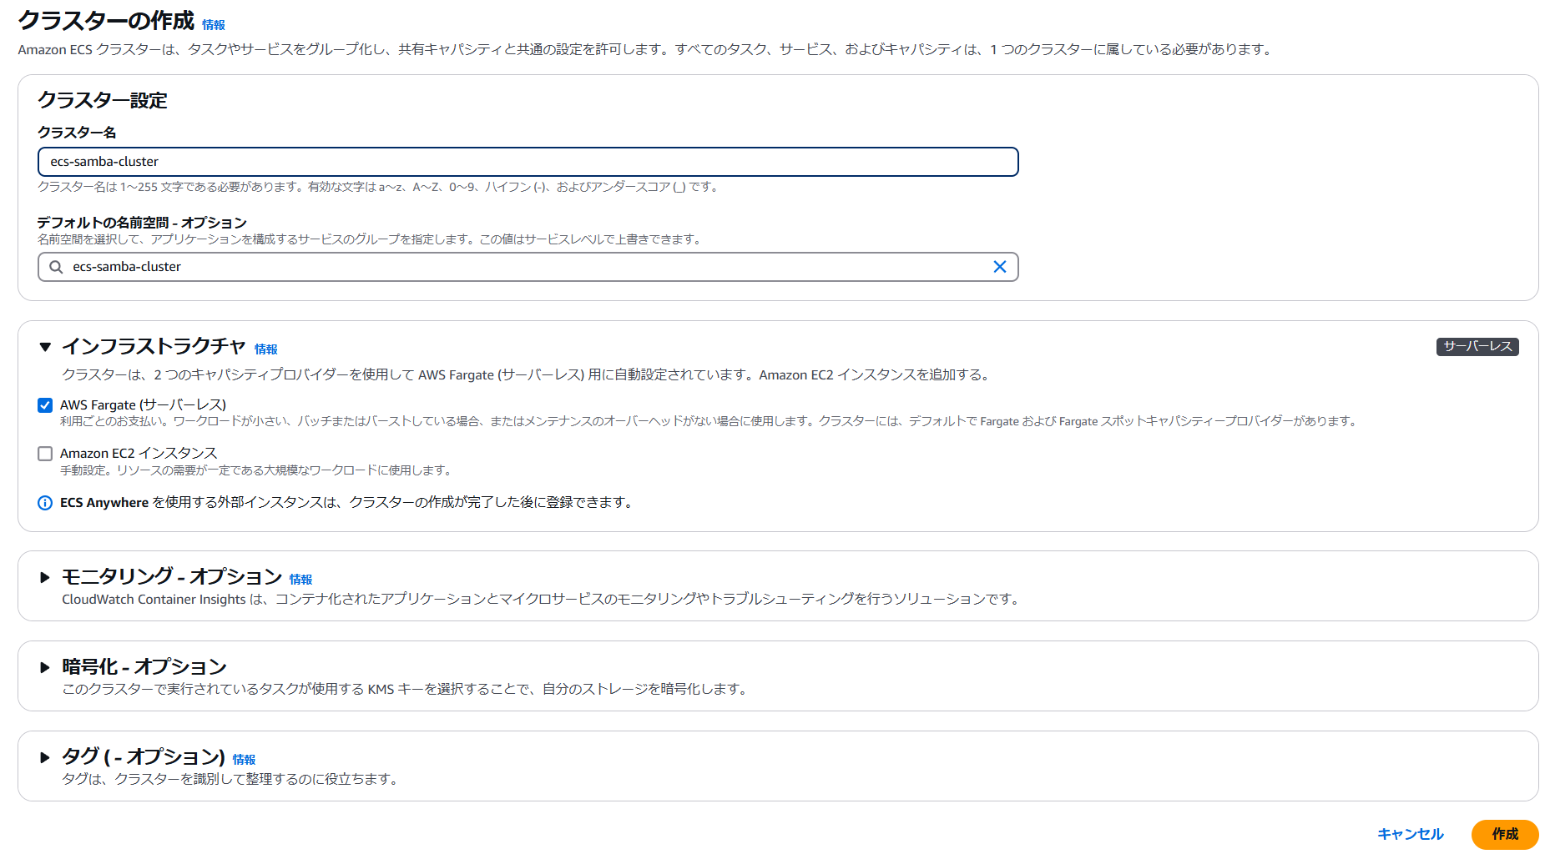
Task: Click the デフォルトの名前空間 - オプション label
Action: pos(142,223)
